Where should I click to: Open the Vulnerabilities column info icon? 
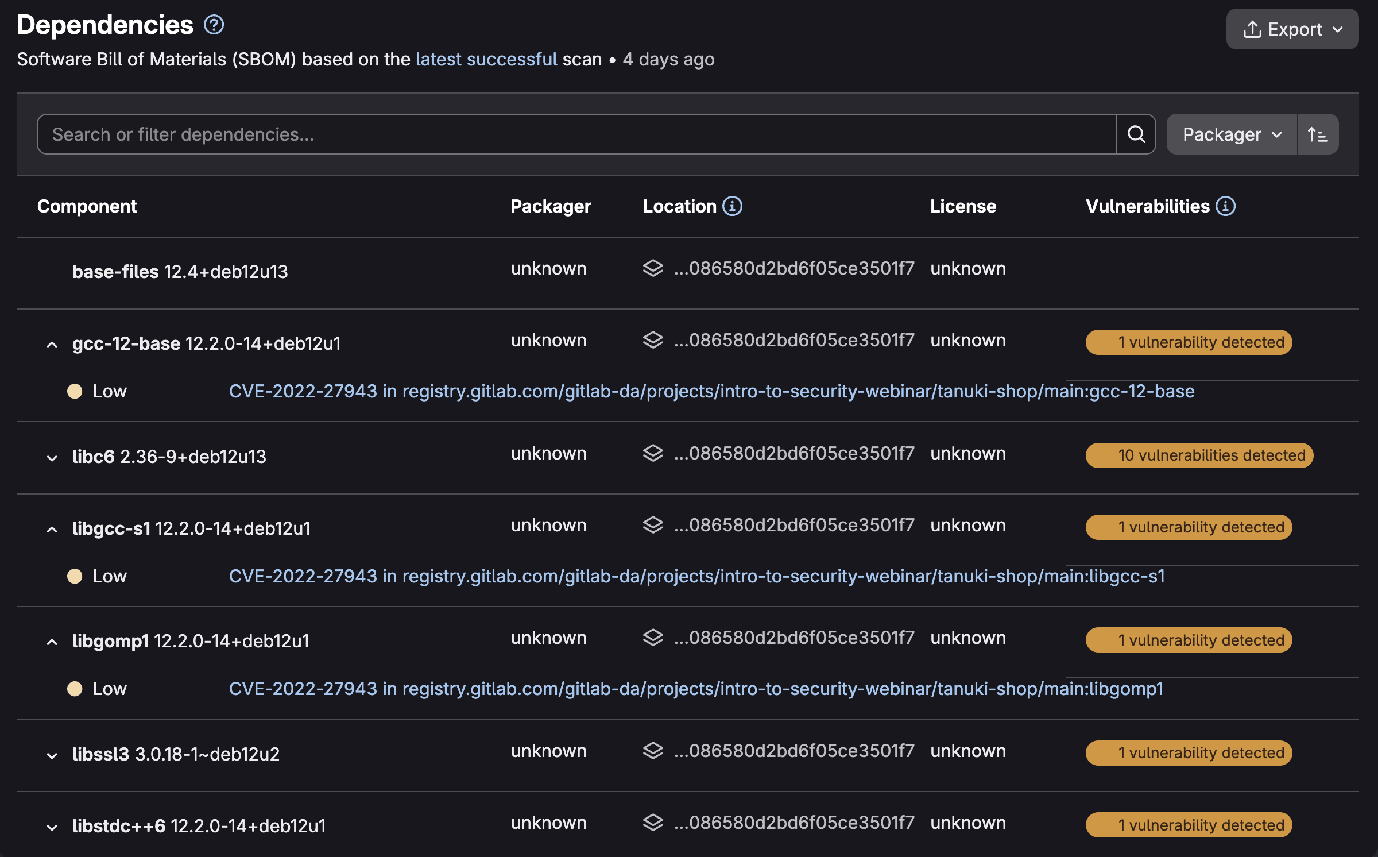coord(1225,206)
